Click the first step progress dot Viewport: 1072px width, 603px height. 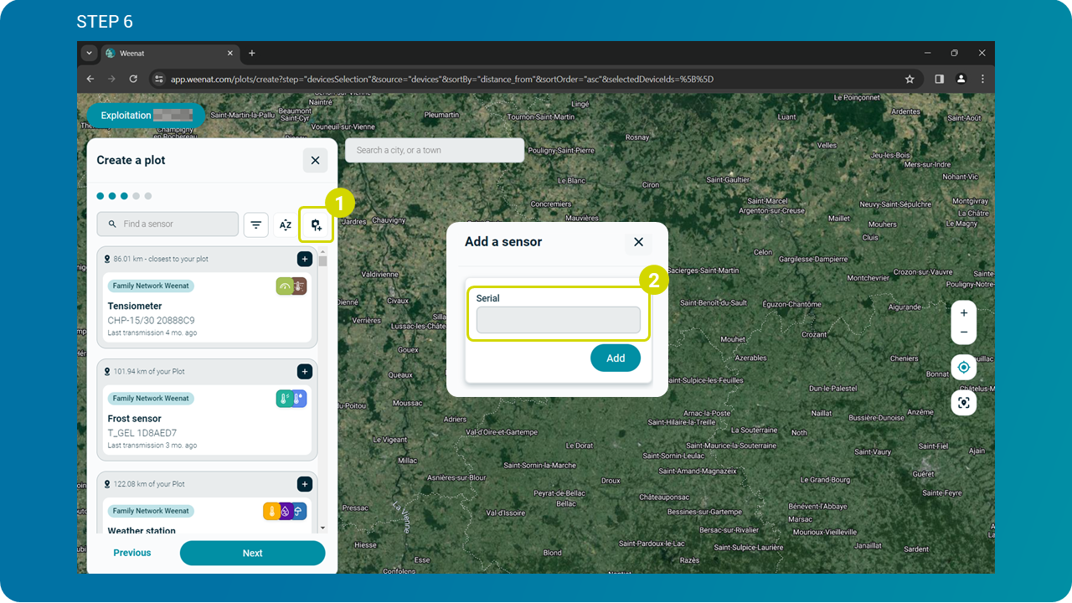[x=100, y=196]
